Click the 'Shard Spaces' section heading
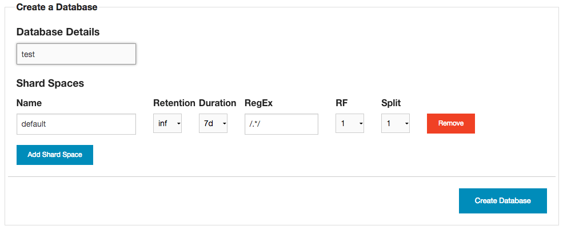The width and height of the screenshot is (563, 230). (x=50, y=83)
